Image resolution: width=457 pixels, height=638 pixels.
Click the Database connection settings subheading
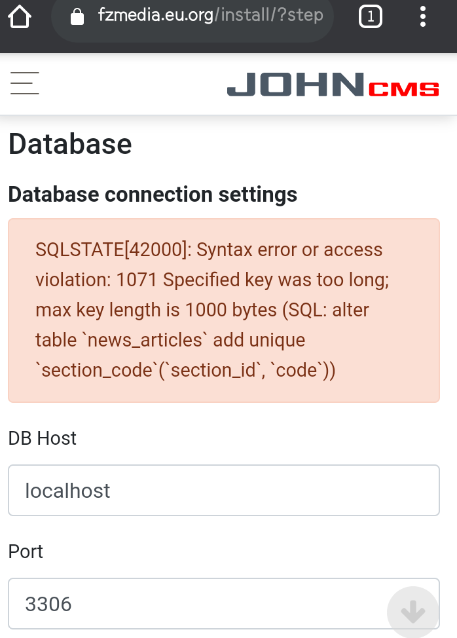[x=153, y=195]
